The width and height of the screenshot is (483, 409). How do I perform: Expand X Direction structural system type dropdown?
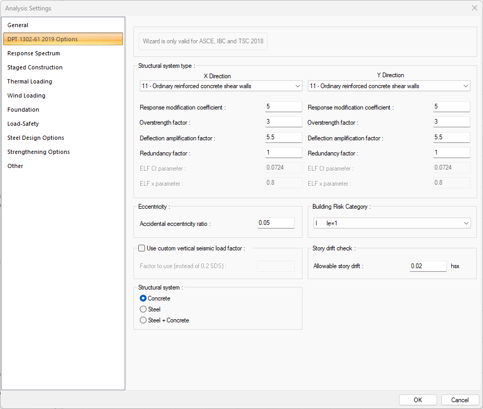coord(221,86)
